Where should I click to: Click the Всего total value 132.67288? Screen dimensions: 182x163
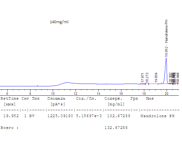tap(116, 128)
